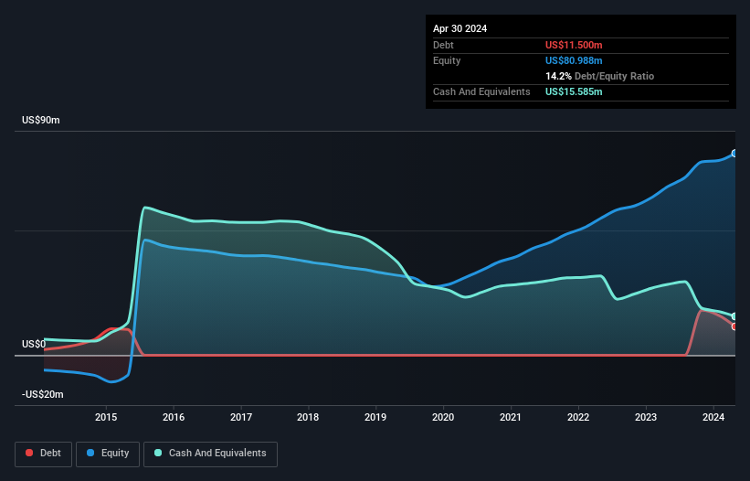The width and height of the screenshot is (750, 481).
Task: Click the US$80.988m equity value
Action: (574, 60)
